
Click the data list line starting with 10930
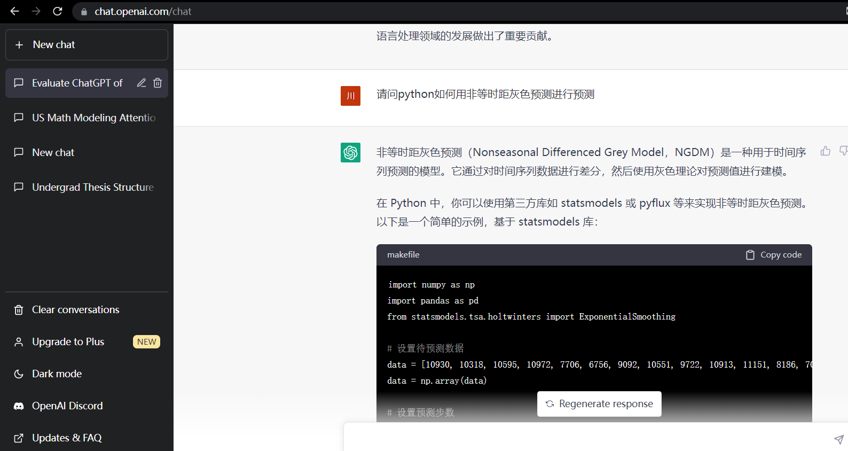coord(599,365)
